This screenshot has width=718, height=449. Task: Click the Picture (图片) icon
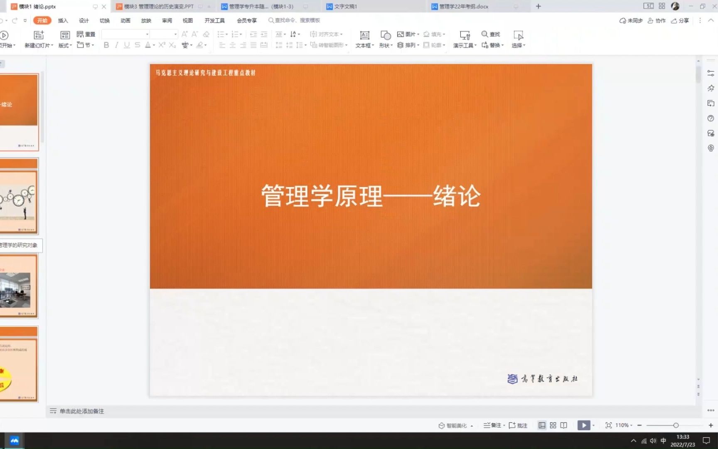401,34
